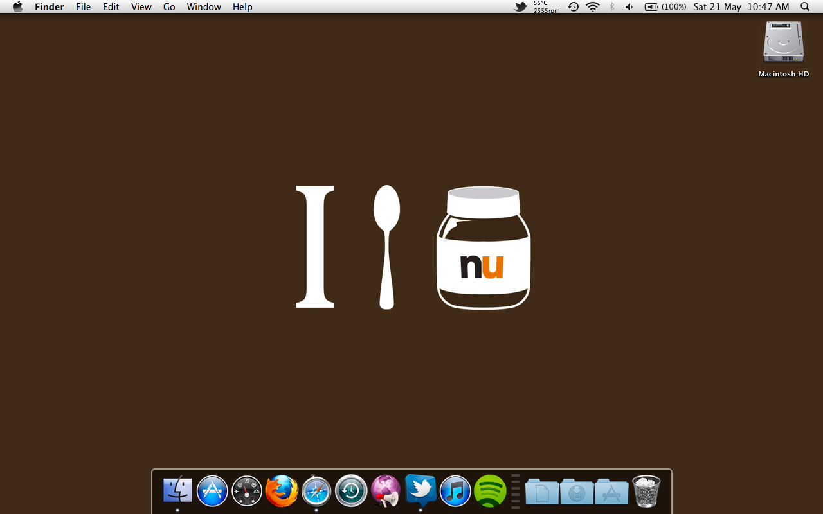
Task: Open the Applications stack in the Dock
Action: [x=611, y=492]
